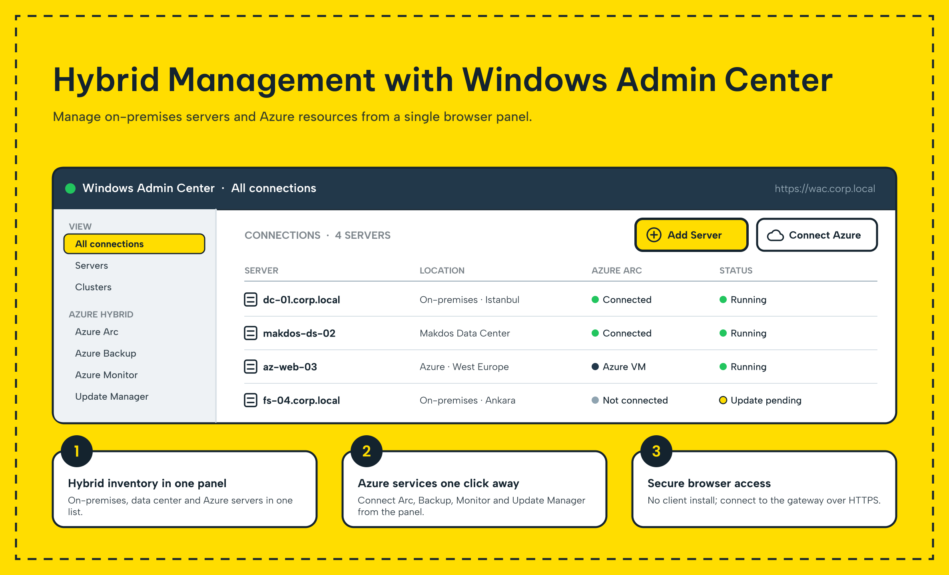Click the Makdos Data Center location cell
949x575 pixels.
coord(465,333)
